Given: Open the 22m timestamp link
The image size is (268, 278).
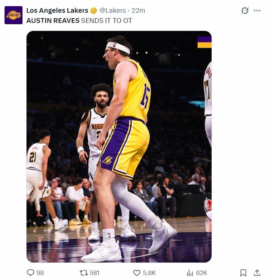Looking at the screenshot, I should pyautogui.click(x=138, y=10).
